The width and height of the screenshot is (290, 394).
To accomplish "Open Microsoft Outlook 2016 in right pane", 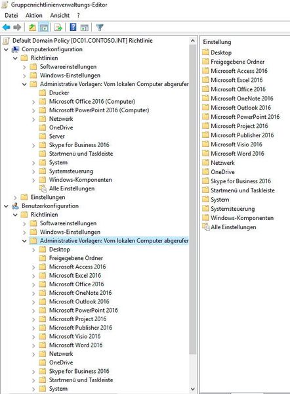I will pyautogui.click(x=241, y=108).
